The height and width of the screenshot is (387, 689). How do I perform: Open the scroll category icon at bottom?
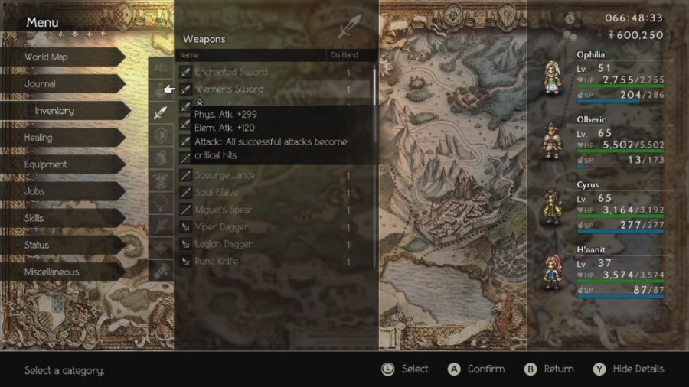coord(161,270)
